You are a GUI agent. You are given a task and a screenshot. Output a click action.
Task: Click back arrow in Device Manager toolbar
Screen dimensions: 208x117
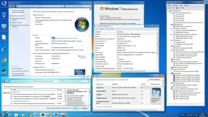(x=168, y=8)
